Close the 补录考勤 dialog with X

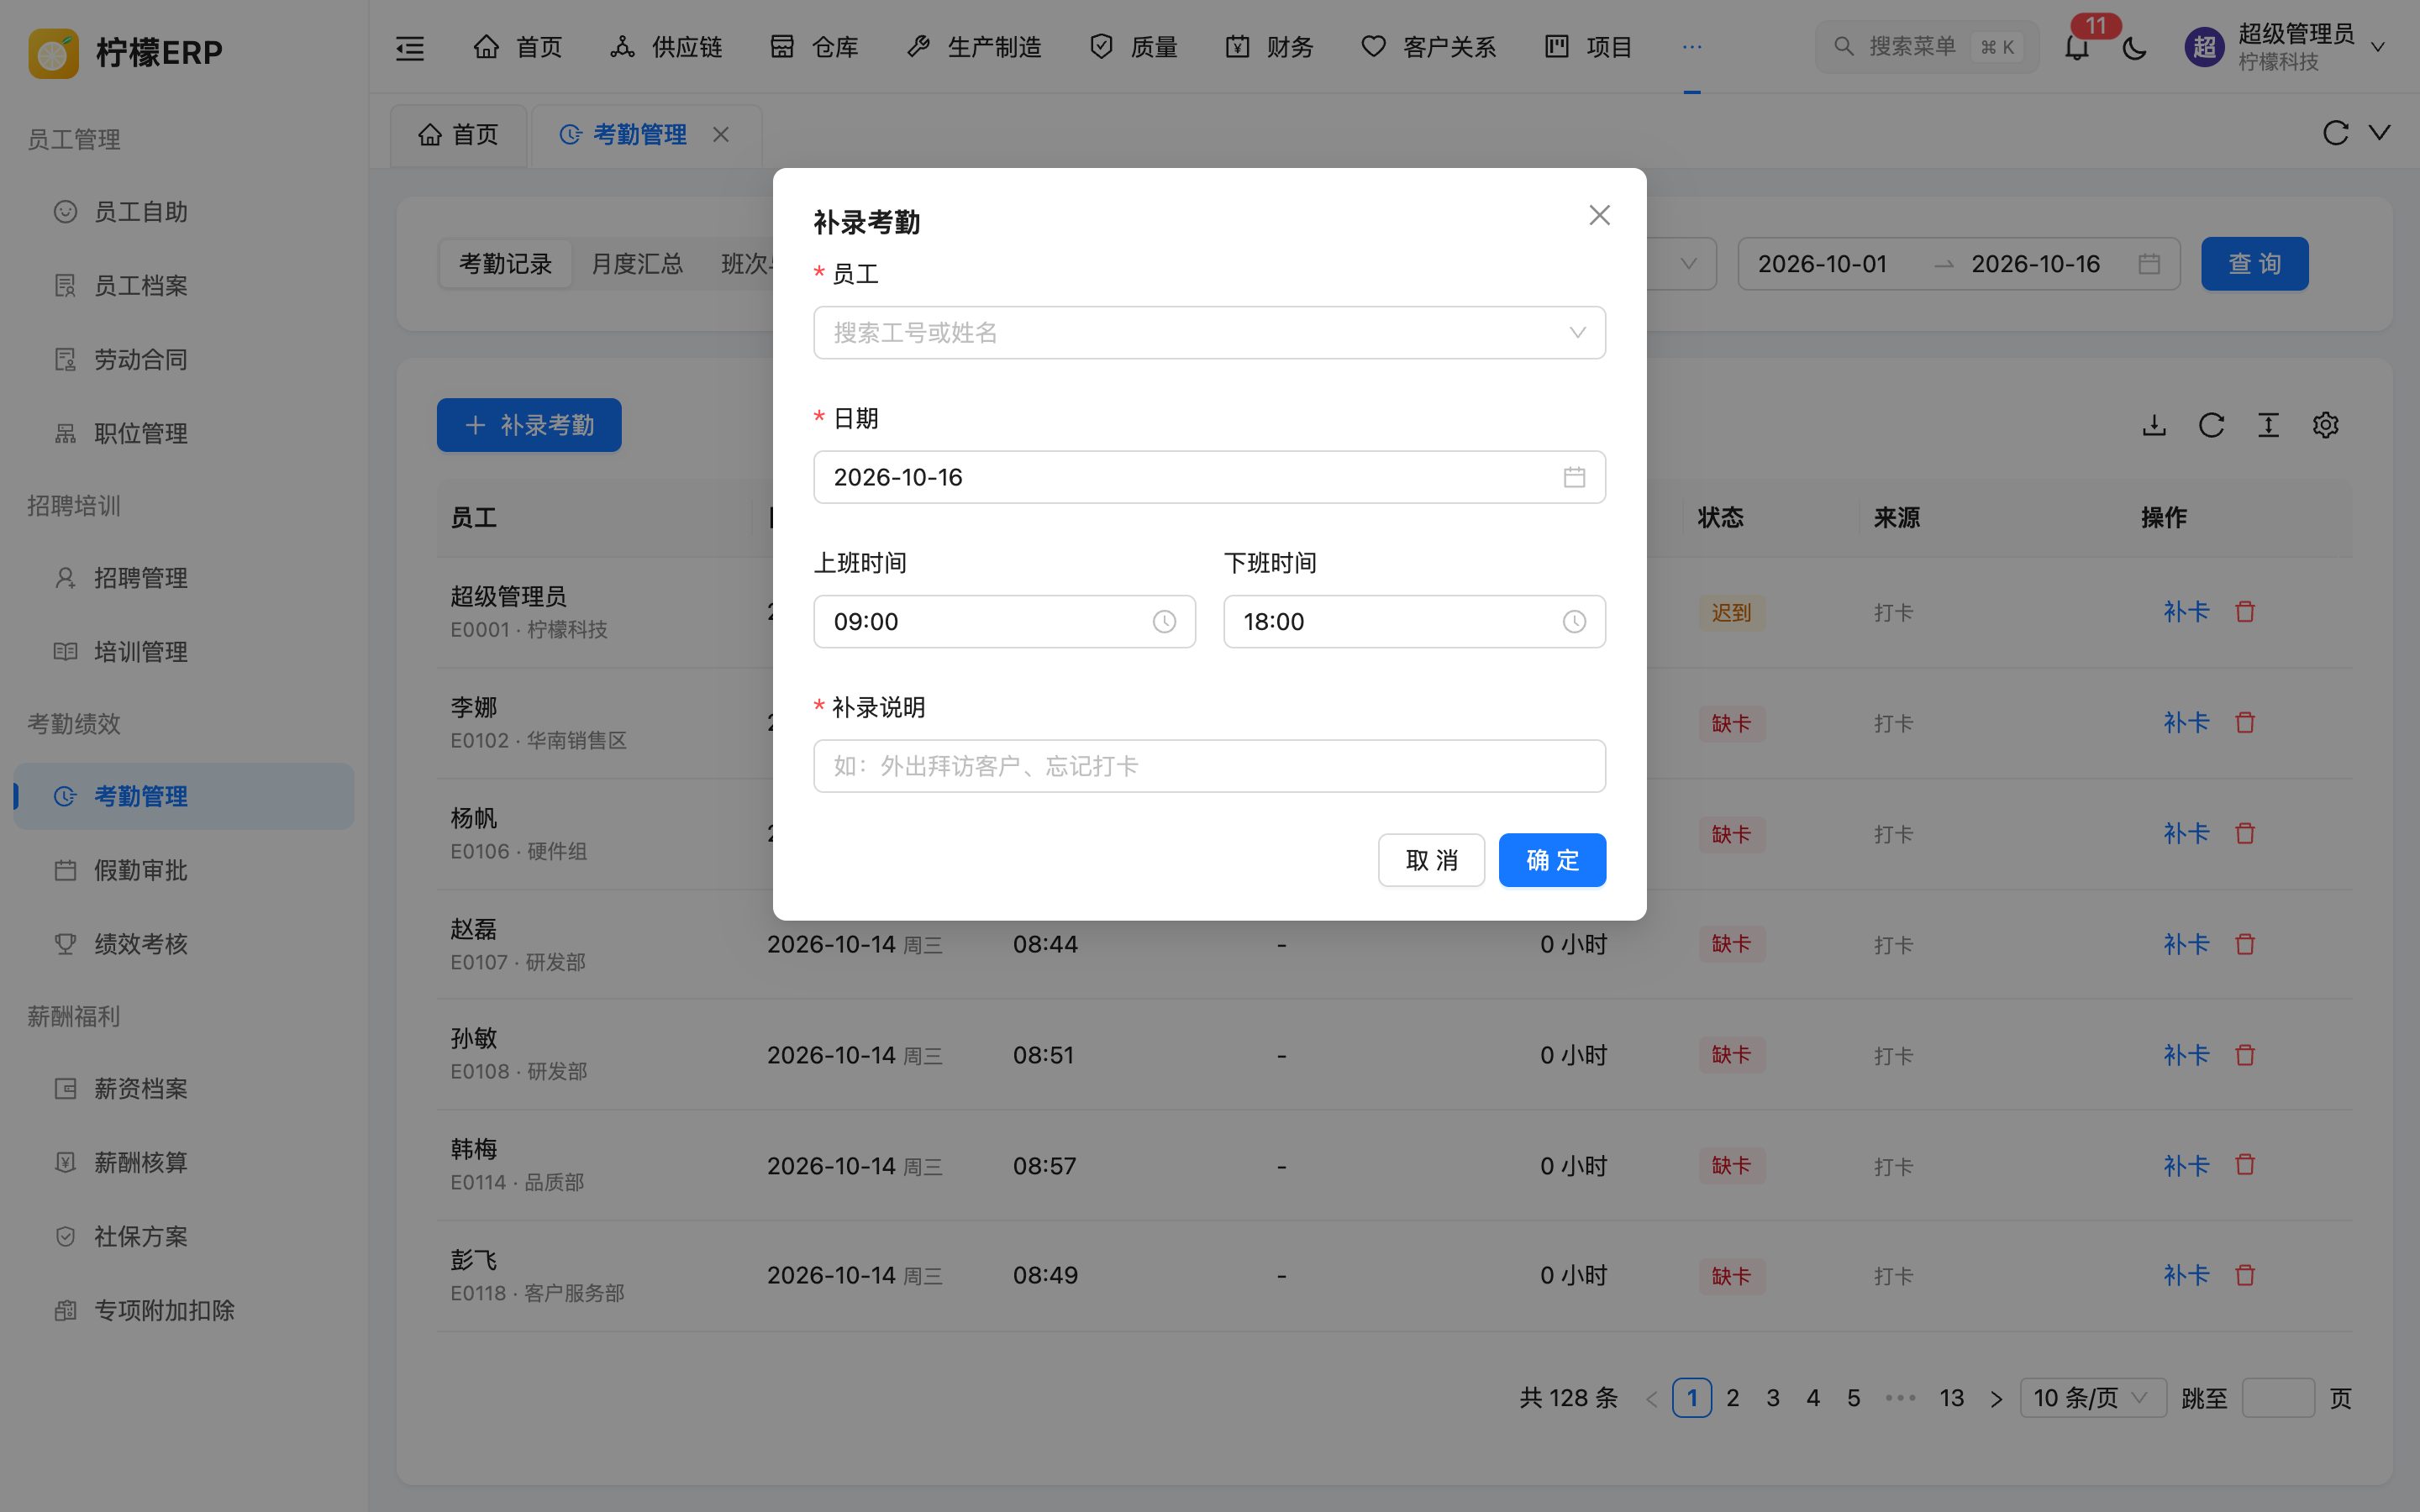[x=1599, y=215]
